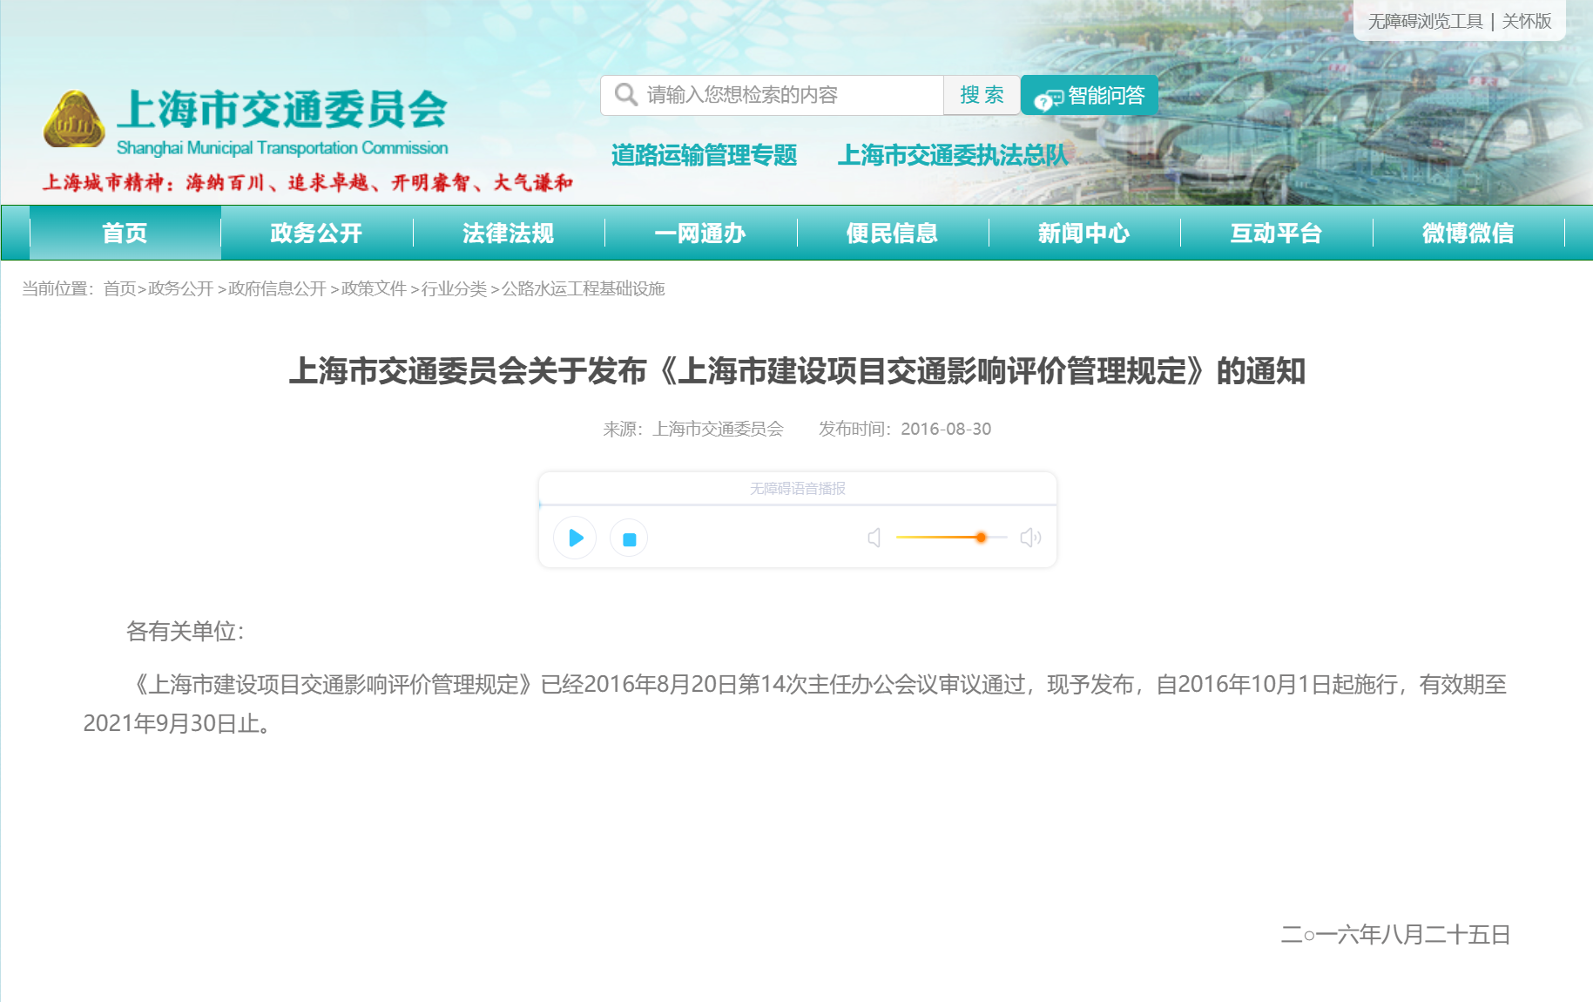Viewport: 1593px width, 1002px height.
Task: Click the 上海城市精神 slogan text
Action: point(307,182)
